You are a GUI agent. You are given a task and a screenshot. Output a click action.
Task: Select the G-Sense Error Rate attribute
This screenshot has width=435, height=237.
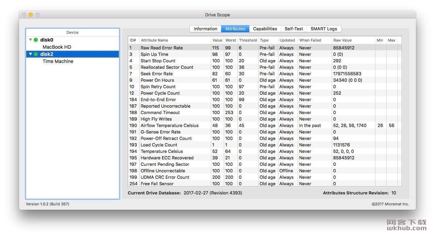coord(265,132)
